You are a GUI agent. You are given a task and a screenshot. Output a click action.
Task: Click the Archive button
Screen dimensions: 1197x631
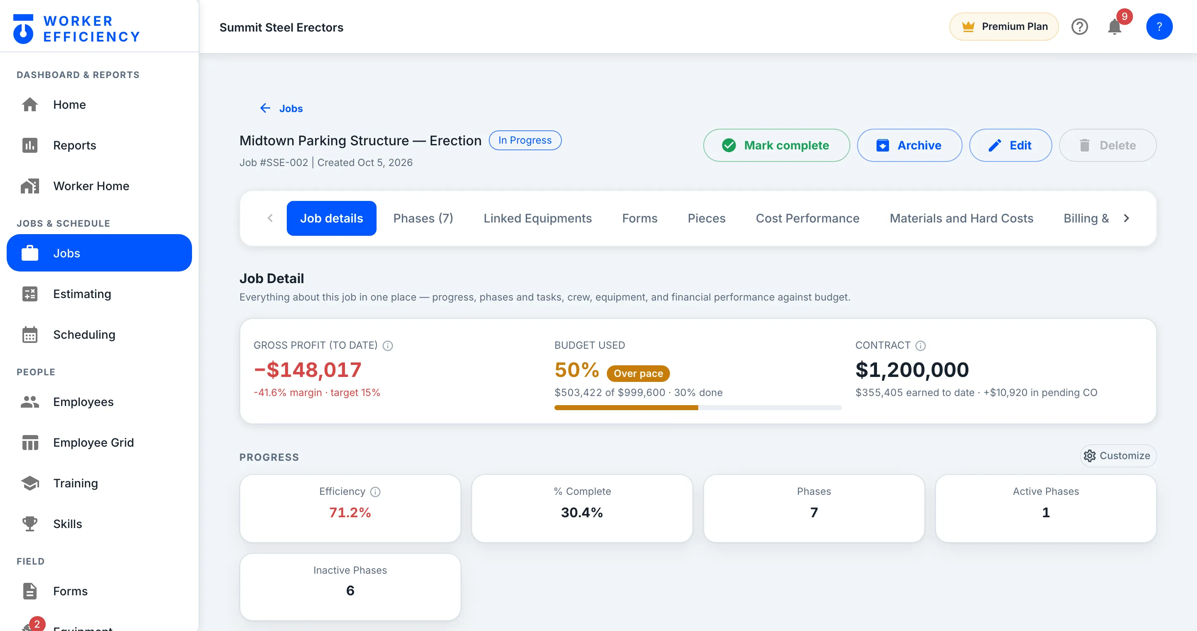click(909, 145)
